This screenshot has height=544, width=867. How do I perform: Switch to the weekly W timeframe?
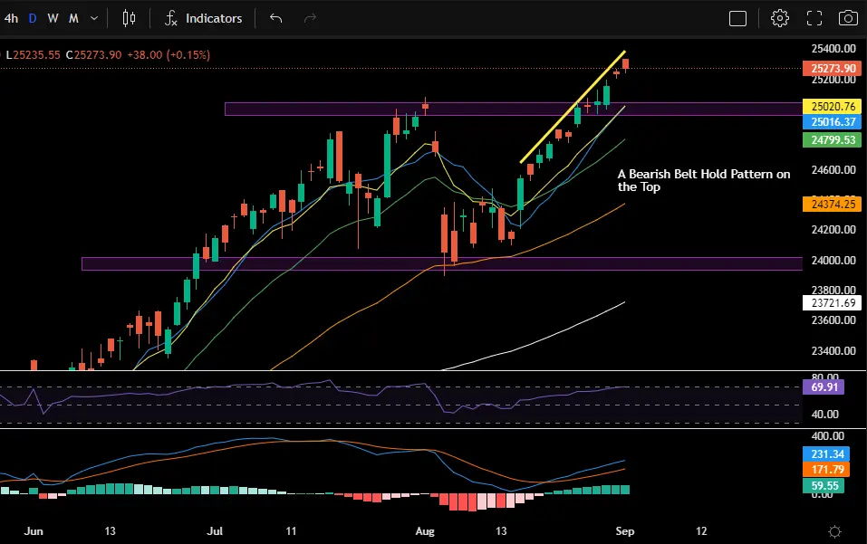(x=53, y=18)
